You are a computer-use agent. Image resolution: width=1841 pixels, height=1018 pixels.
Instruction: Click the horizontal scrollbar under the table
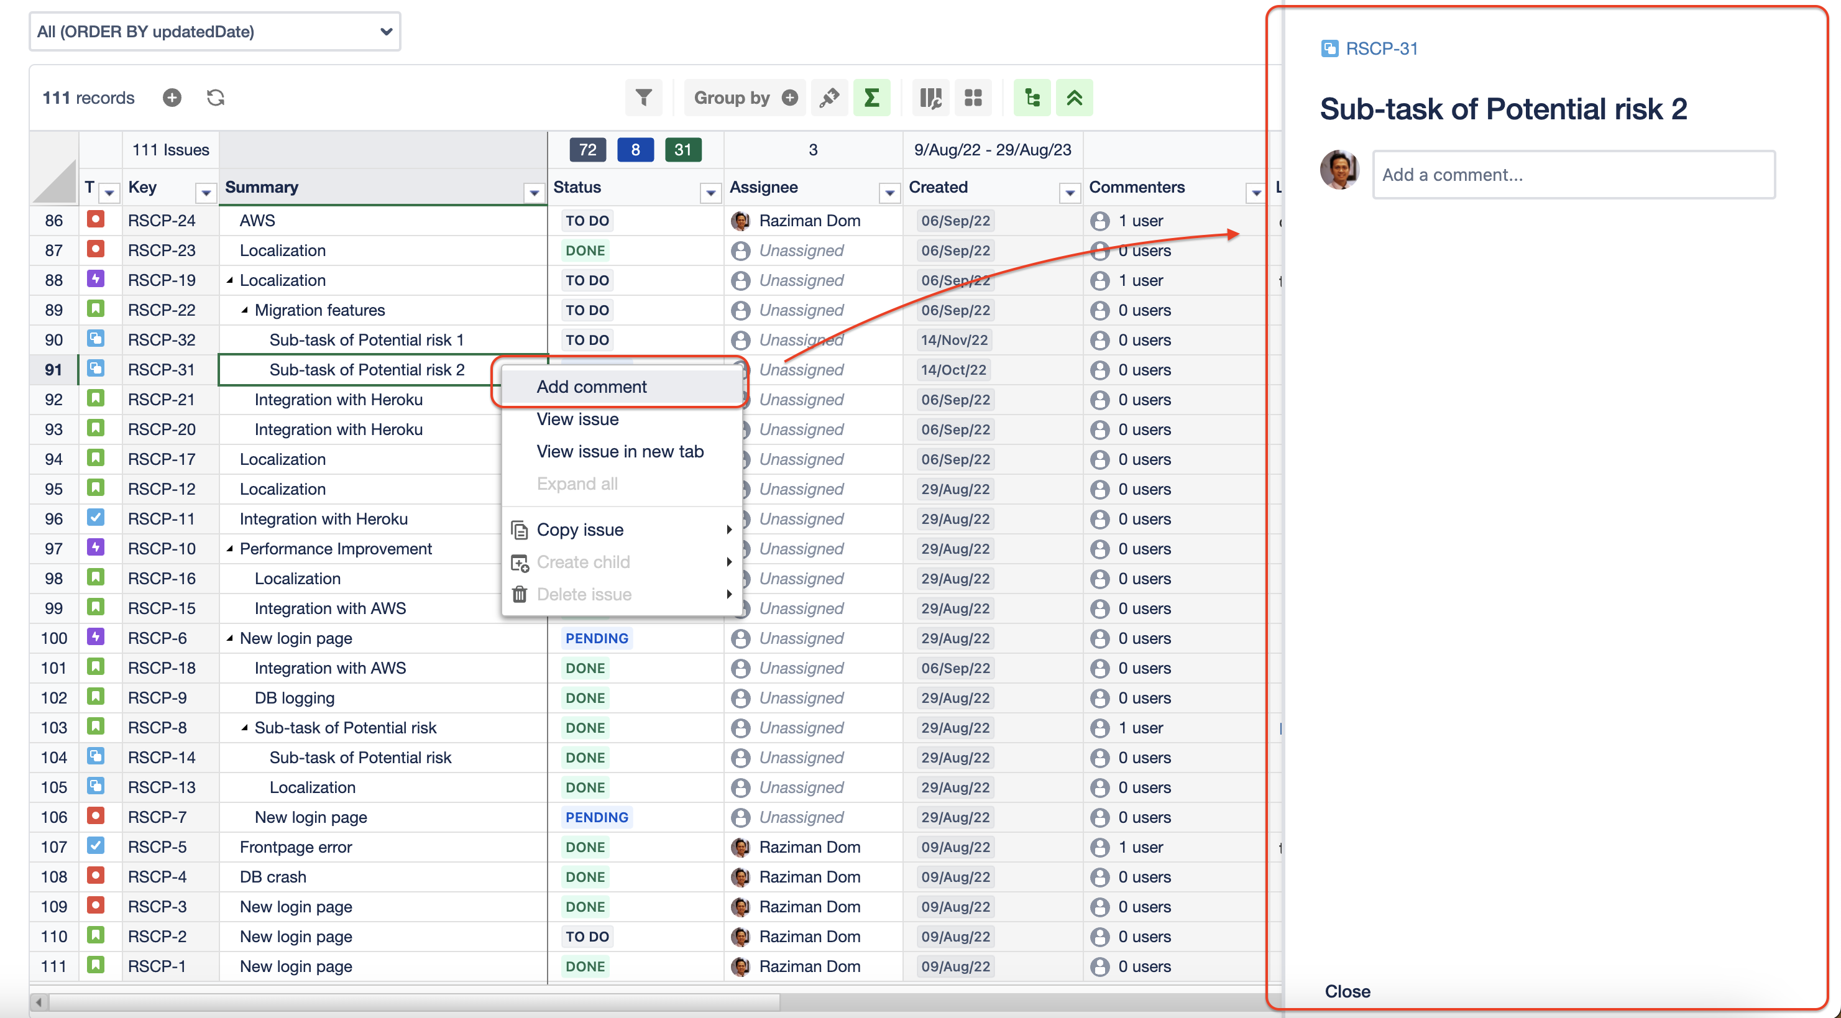(x=415, y=1002)
